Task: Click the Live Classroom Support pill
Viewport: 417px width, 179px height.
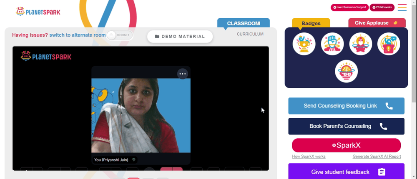Action: (349, 7)
